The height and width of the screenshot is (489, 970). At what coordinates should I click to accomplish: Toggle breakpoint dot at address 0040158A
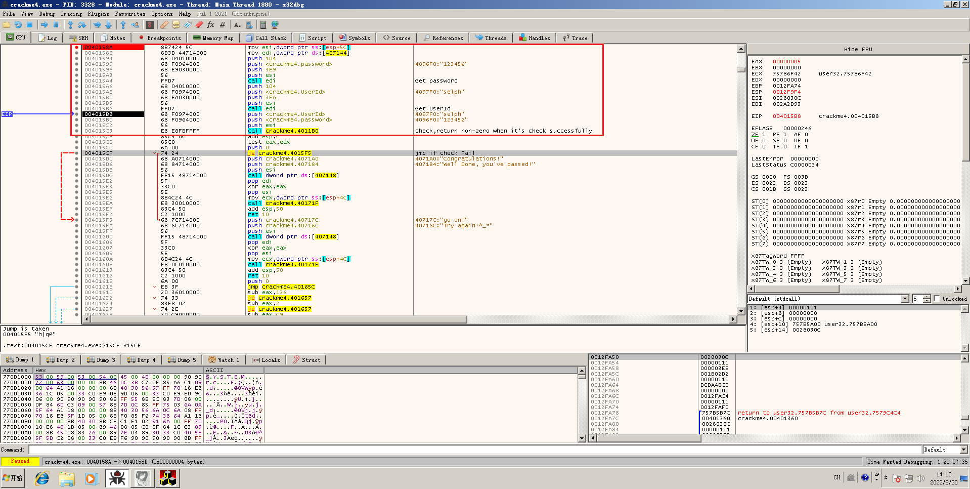point(77,48)
